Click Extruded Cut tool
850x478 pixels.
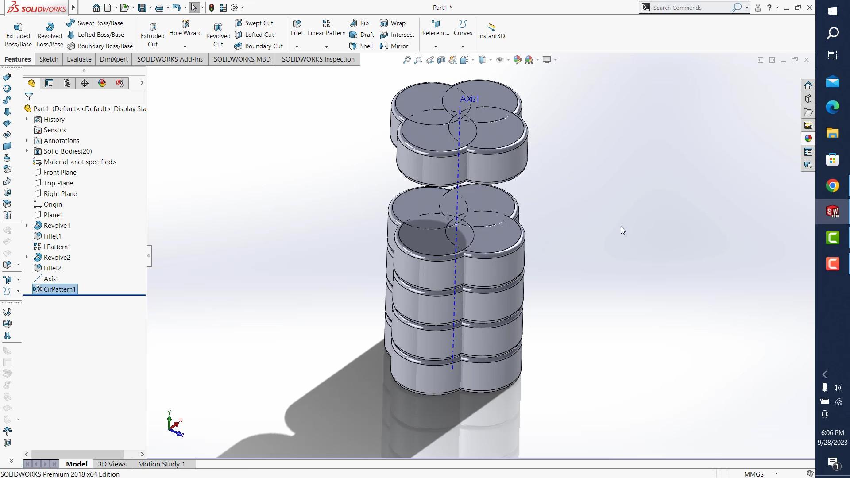click(x=153, y=35)
